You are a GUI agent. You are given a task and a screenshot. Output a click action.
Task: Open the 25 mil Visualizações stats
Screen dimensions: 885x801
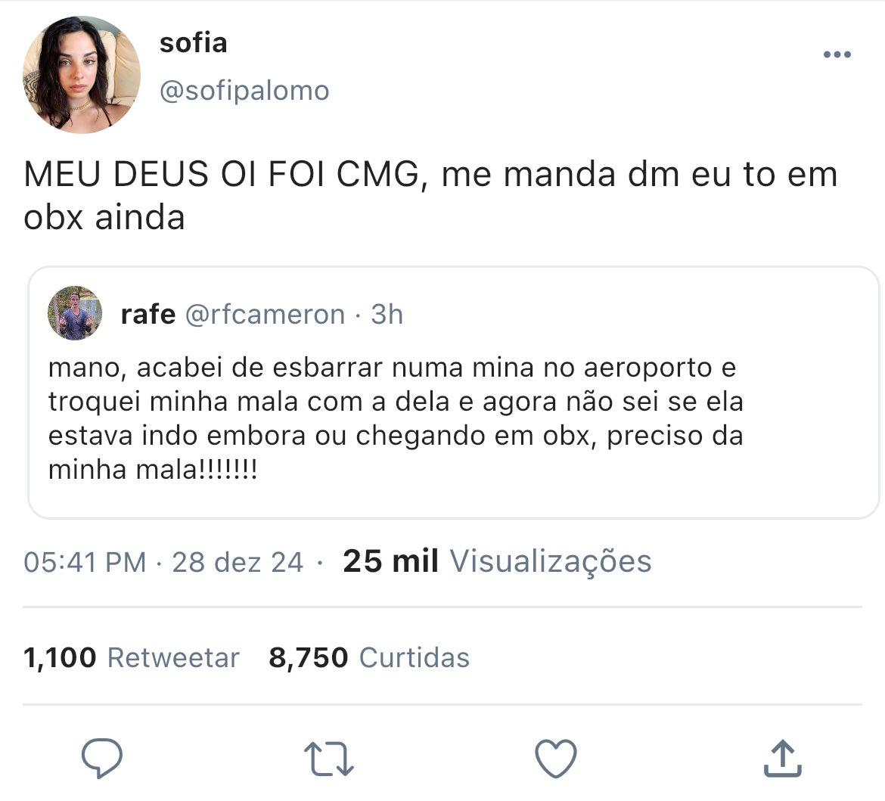497,561
